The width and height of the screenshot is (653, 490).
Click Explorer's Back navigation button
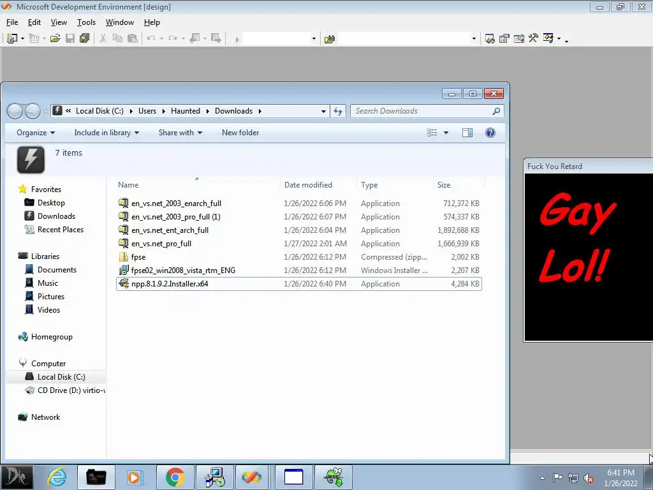pos(15,111)
